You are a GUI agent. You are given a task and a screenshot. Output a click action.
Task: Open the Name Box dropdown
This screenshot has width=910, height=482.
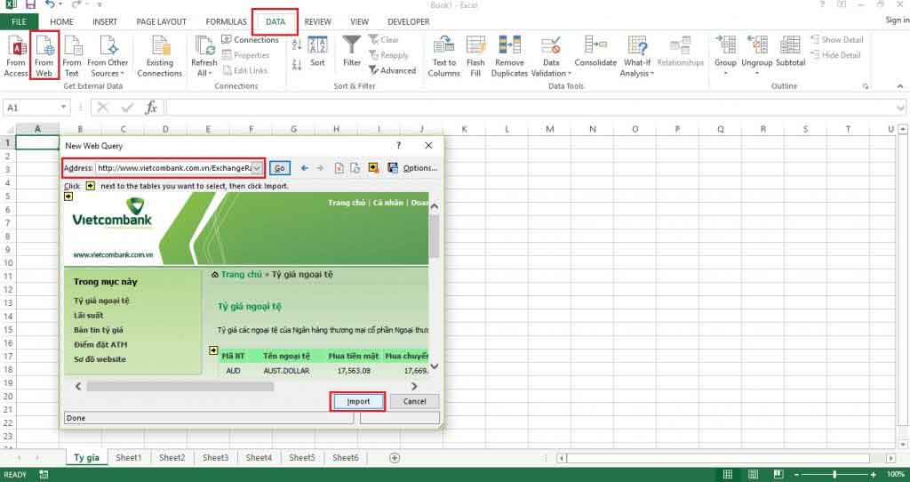[x=63, y=108]
